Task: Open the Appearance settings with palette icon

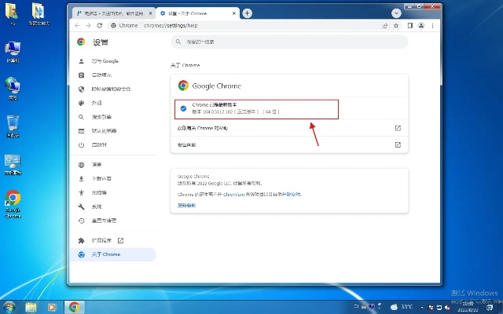Action: pyautogui.click(x=97, y=103)
